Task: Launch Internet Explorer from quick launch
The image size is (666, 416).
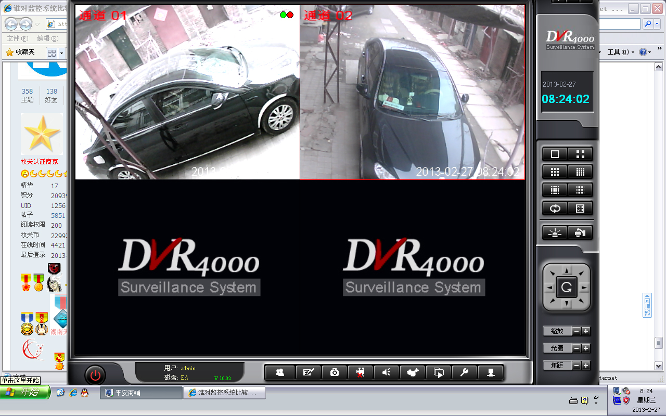Action: (73, 393)
